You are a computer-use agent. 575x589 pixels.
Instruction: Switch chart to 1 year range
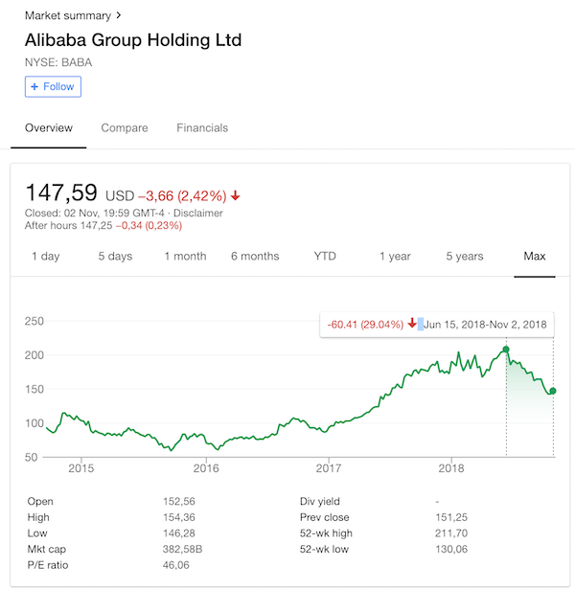click(x=395, y=256)
